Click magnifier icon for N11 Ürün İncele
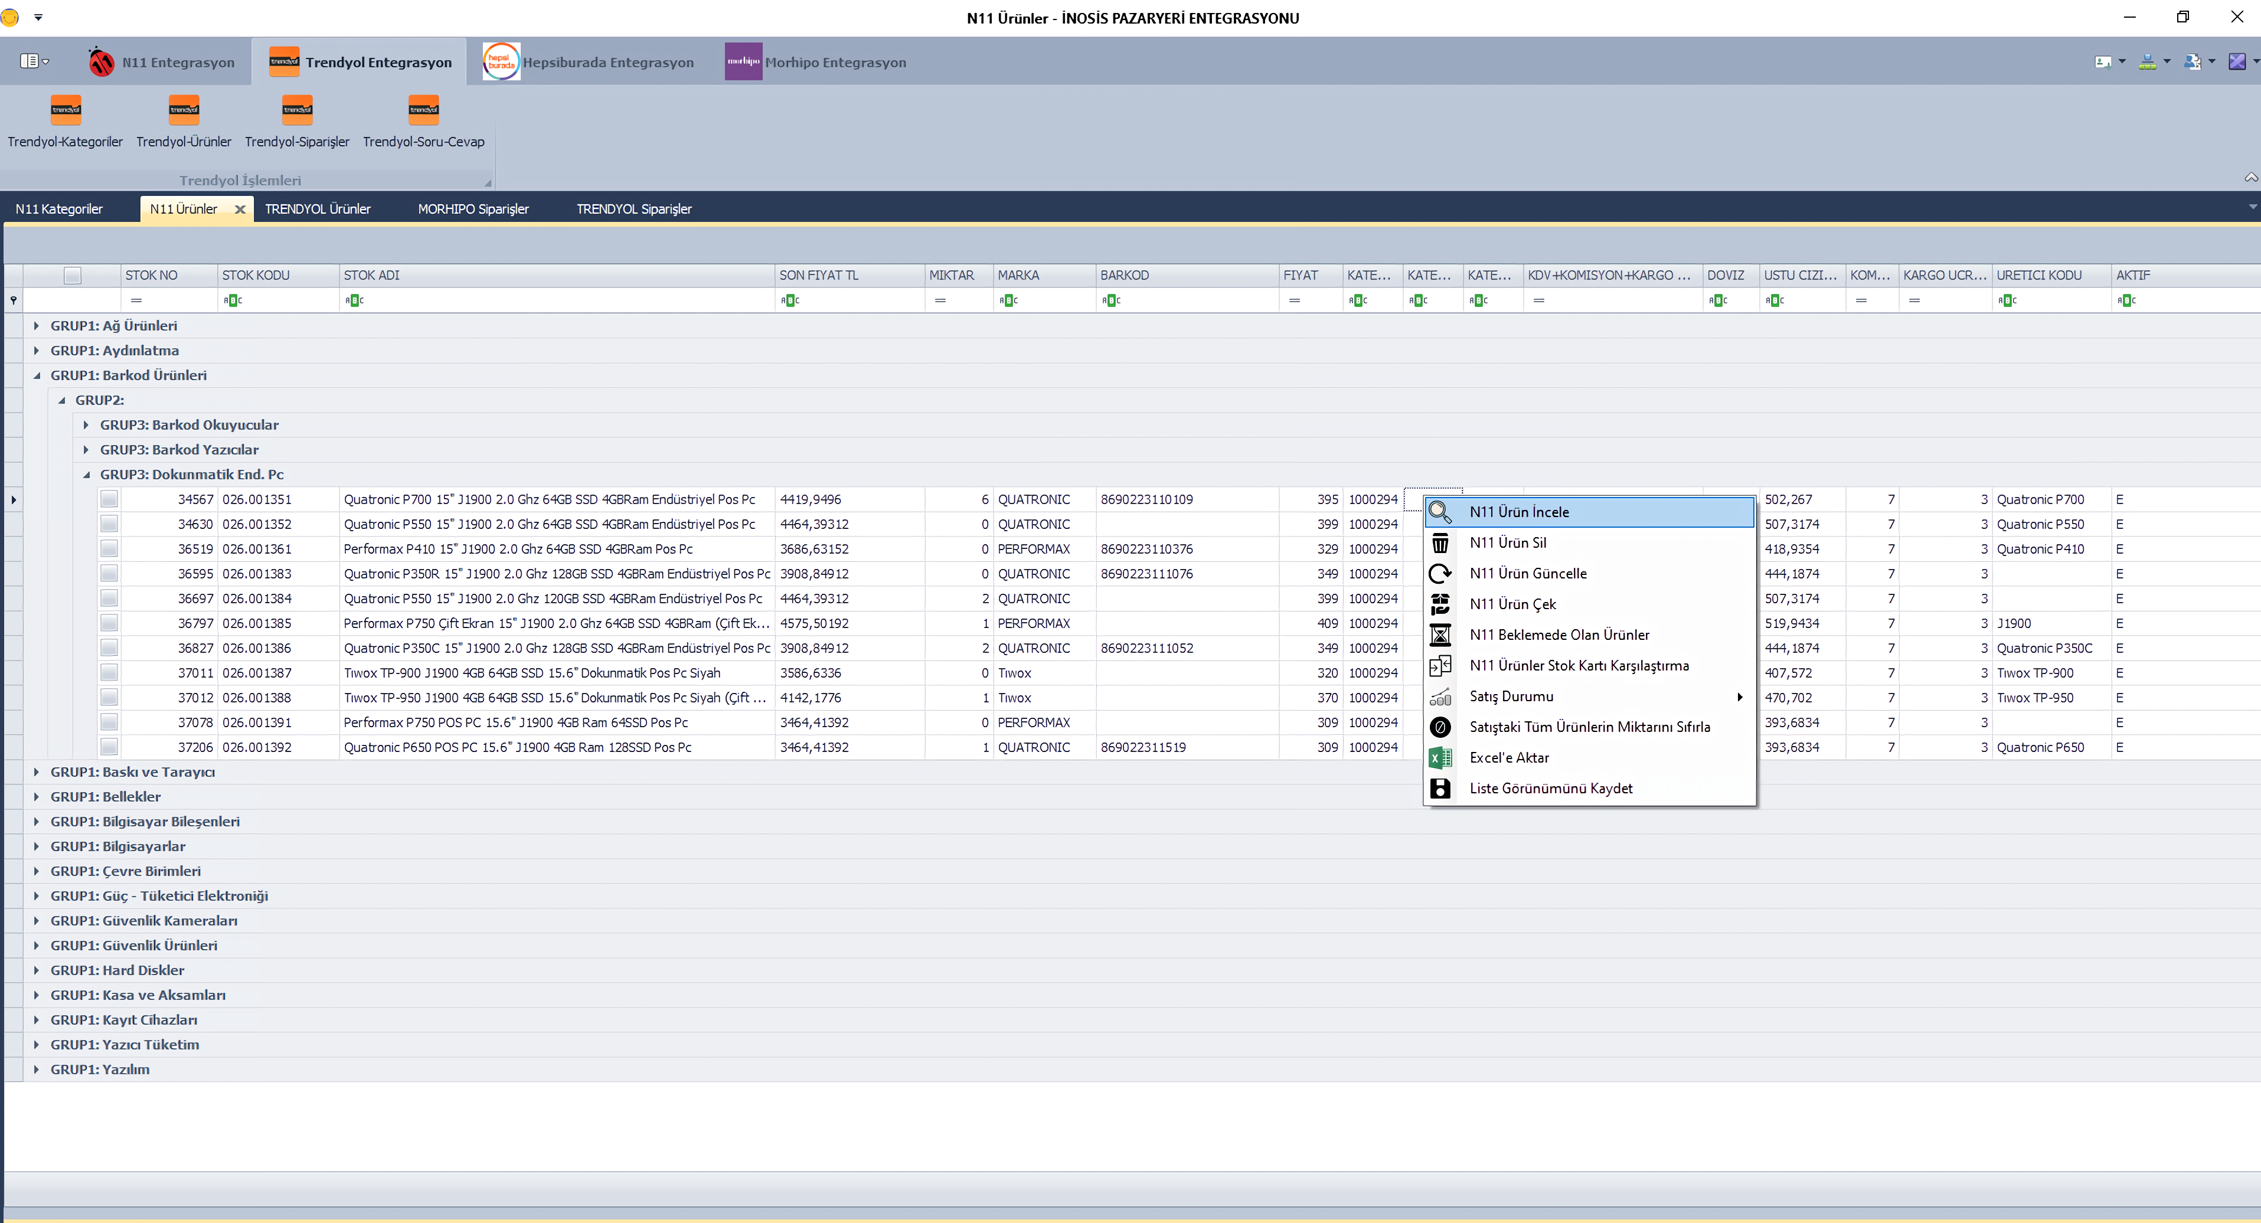The image size is (2261, 1223). 1440,512
